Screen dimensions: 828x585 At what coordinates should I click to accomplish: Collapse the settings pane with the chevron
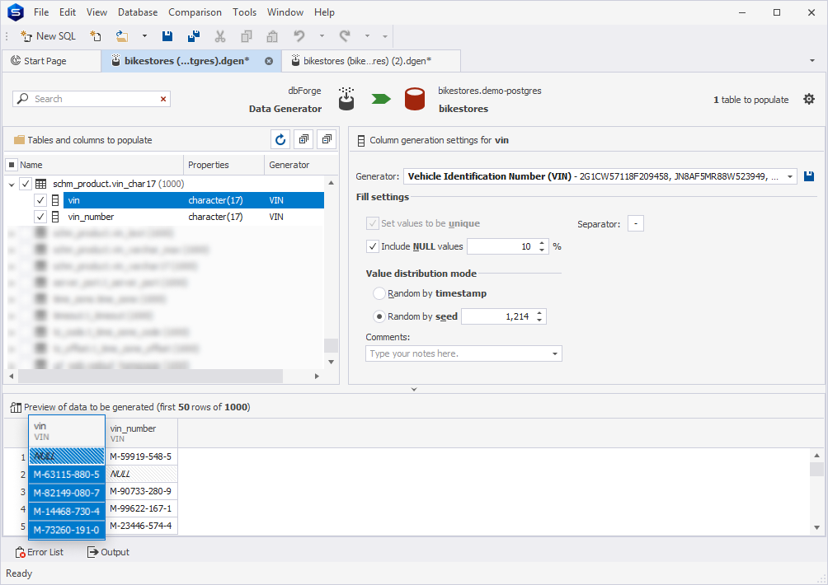(x=414, y=389)
